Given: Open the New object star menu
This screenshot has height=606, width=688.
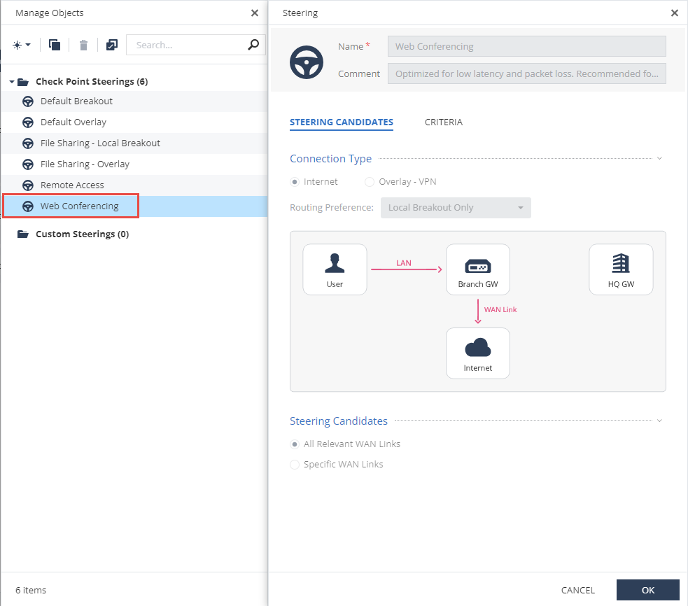Looking at the screenshot, I should [21, 45].
